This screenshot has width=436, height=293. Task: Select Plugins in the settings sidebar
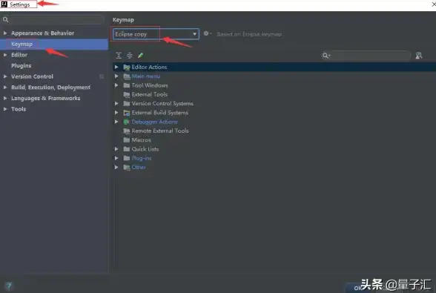(x=21, y=65)
